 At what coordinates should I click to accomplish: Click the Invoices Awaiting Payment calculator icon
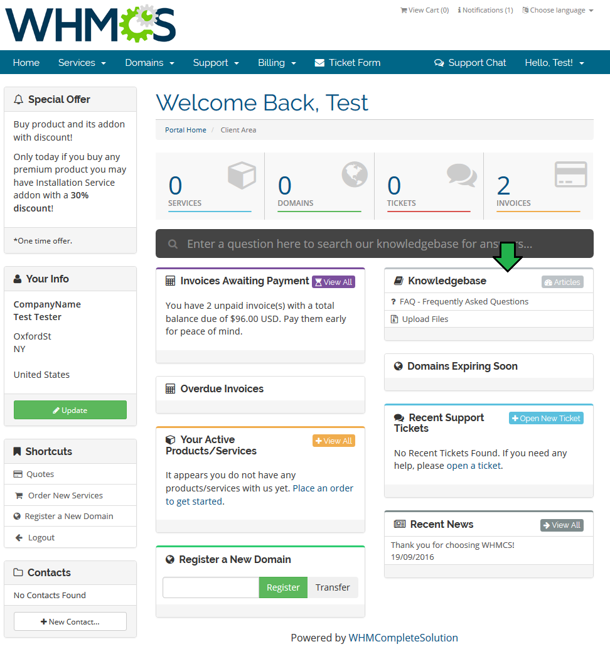[170, 281]
